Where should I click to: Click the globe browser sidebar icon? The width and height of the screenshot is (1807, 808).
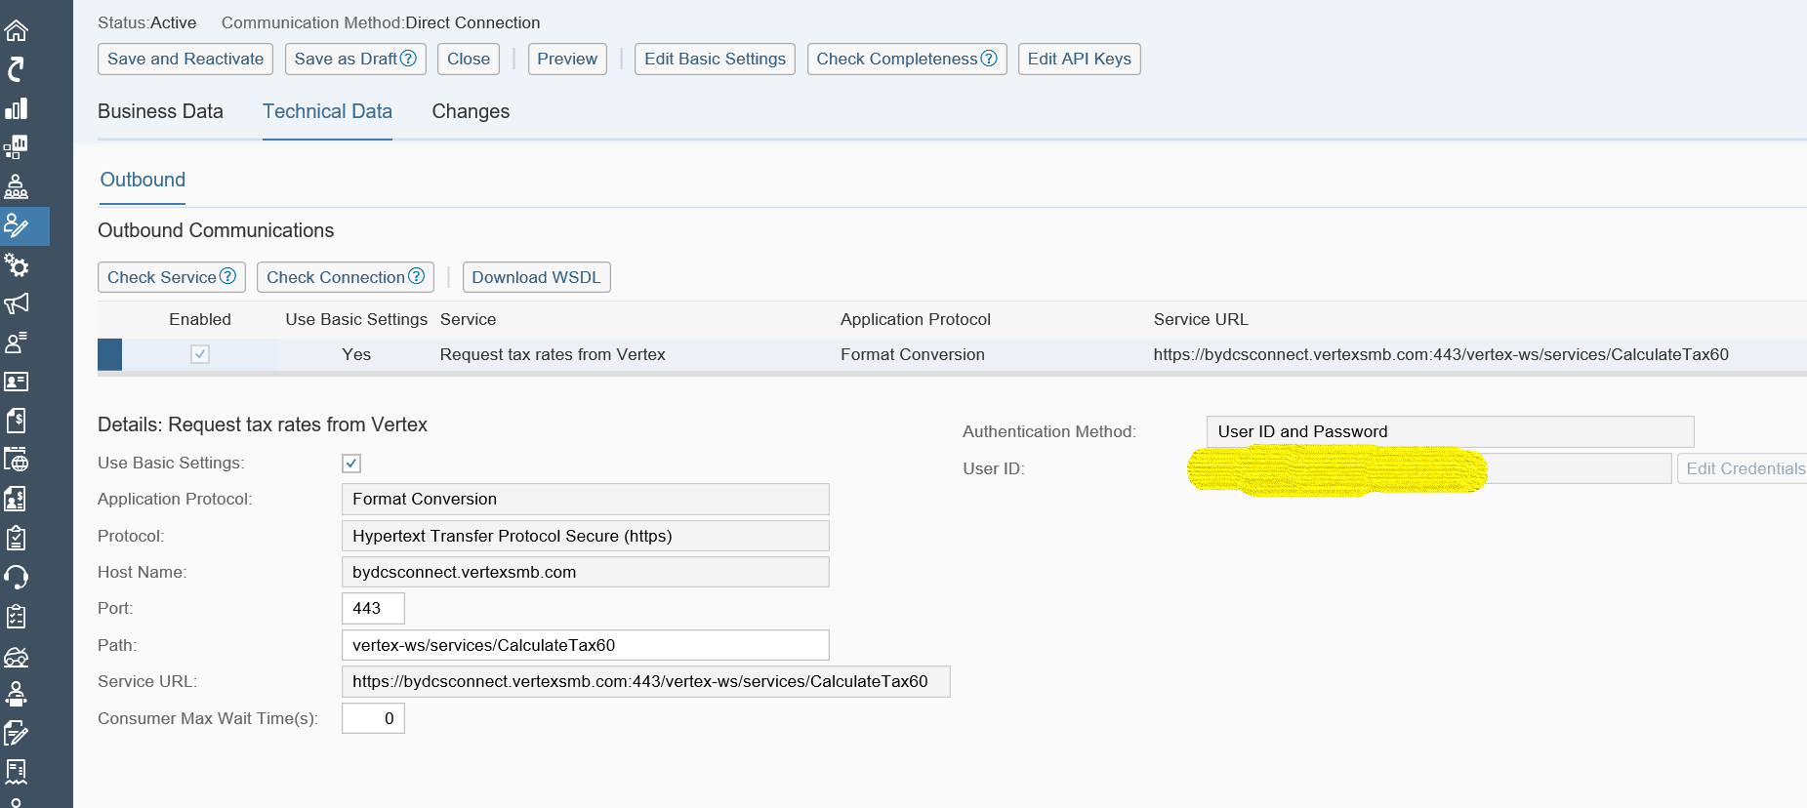pos(17,460)
